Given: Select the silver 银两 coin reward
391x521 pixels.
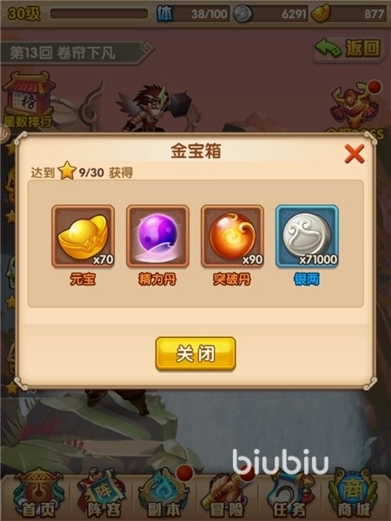Looking at the screenshot, I should [x=307, y=236].
